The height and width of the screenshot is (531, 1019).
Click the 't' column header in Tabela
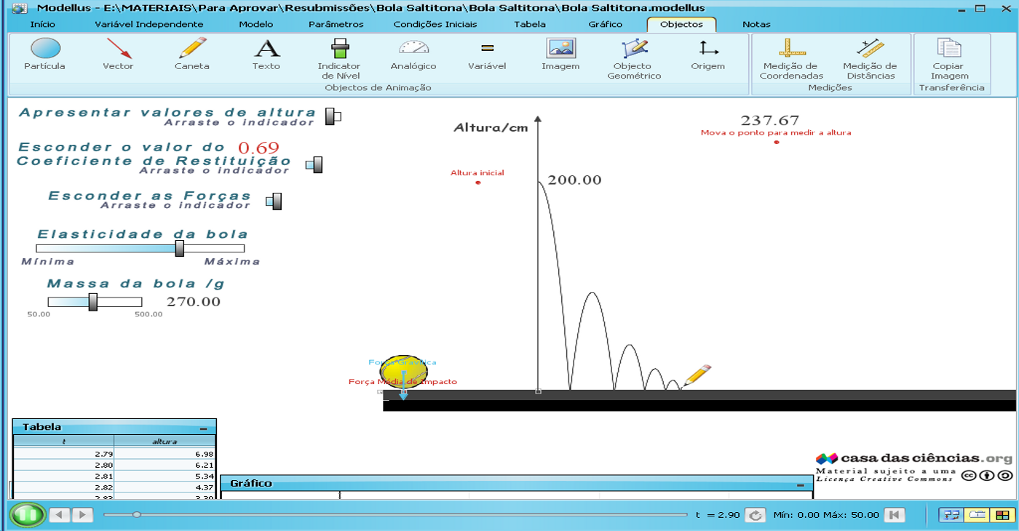[64, 441]
